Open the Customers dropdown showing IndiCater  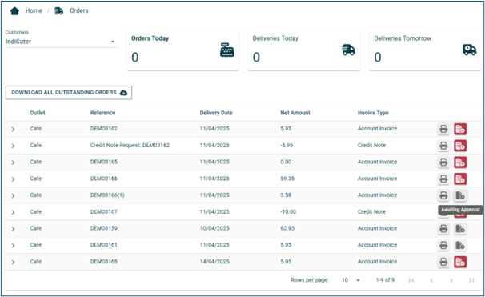[x=62, y=42]
